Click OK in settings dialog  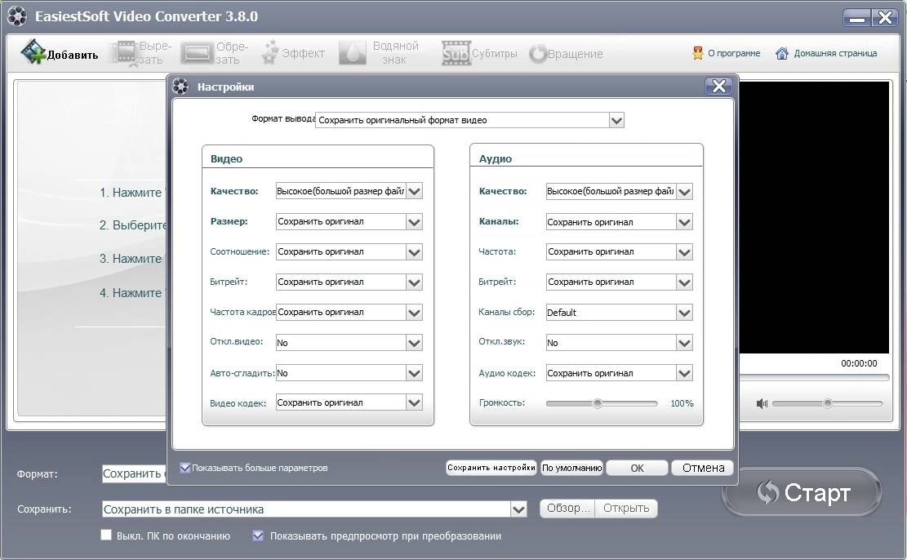click(637, 468)
